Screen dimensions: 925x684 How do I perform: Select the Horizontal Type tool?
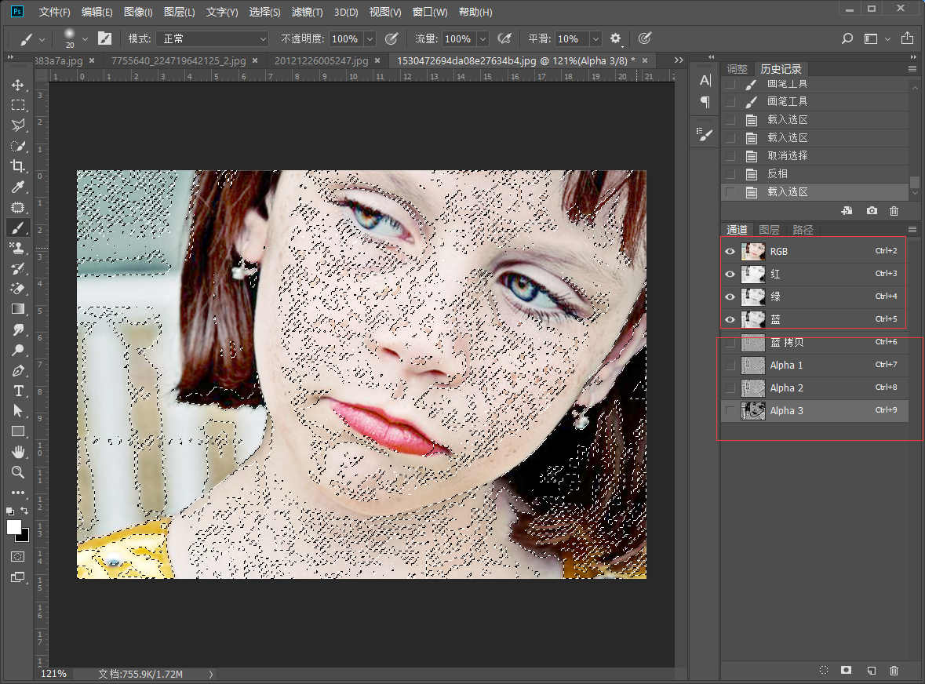(17, 391)
